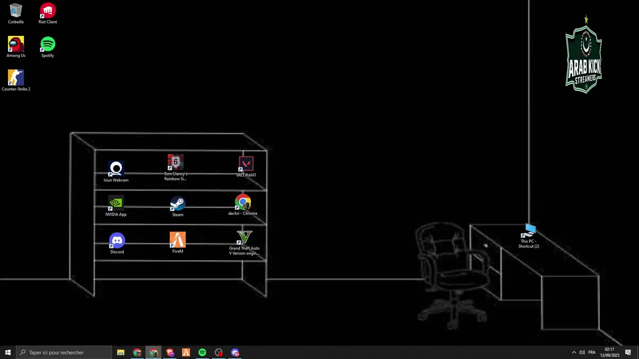The image size is (639, 359).
Task: Select the dachri - Chrome shortcut
Action: pyautogui.click(x=243, y=205)
